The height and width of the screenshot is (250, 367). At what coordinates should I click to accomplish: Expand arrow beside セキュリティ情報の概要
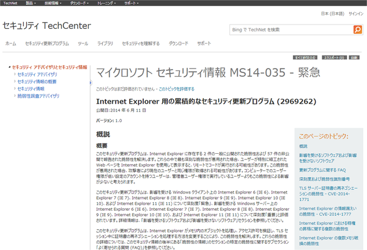[15, 81]
